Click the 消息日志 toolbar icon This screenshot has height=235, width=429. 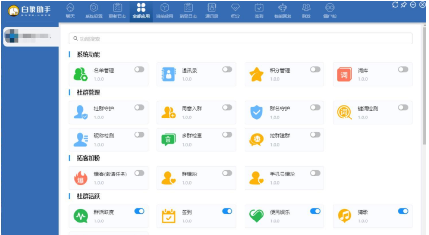point(188,10)
